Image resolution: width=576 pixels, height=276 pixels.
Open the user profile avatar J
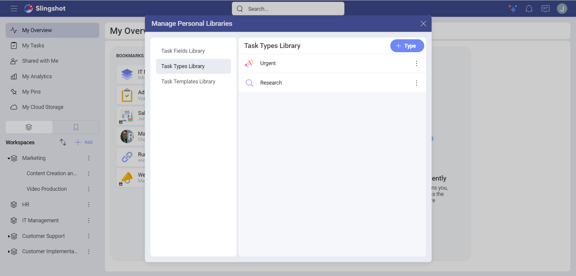(562, 9)
